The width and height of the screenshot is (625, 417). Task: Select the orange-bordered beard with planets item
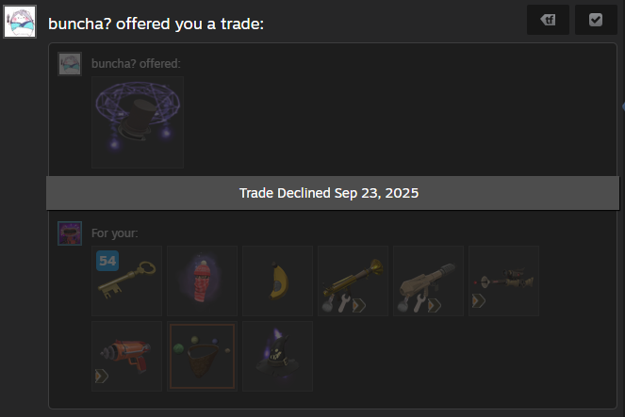pos(202,356)
